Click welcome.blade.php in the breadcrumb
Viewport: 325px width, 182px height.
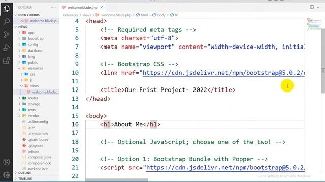pyautogui.click(x=116, y=15)
